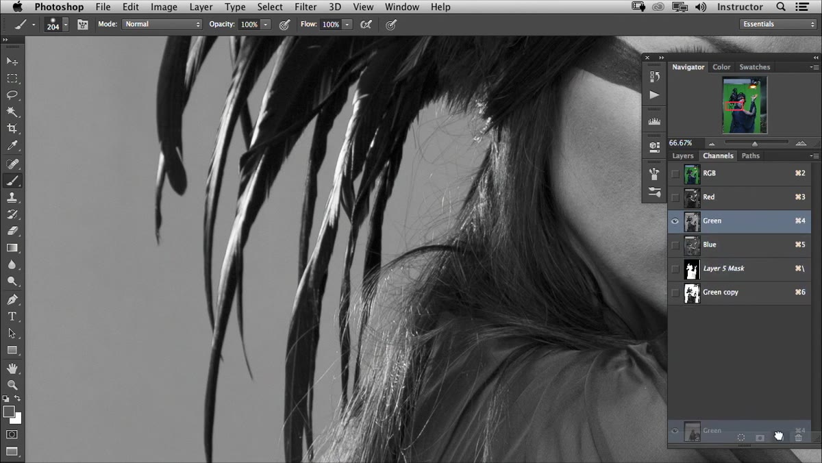The width and height of the screenshot is (822, 463).
Task: Select the Magic Wand tool
Action: coord(12,112)
